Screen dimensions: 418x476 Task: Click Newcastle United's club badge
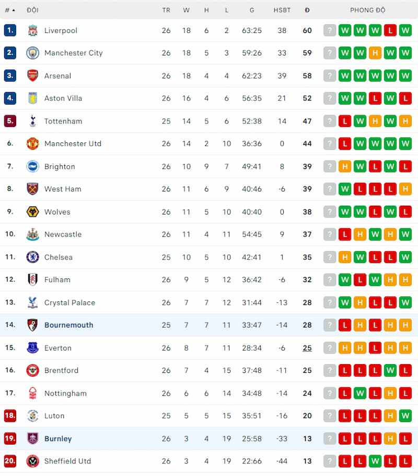pos(32,234)
